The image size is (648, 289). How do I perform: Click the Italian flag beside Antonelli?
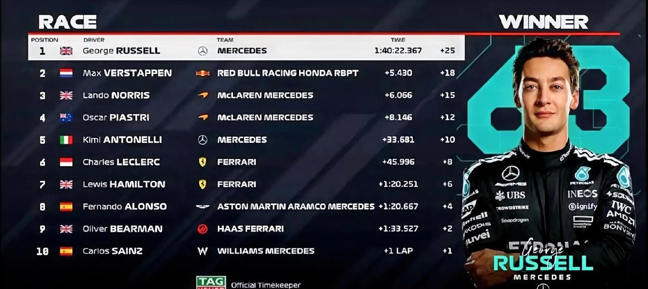coord(66,140)
